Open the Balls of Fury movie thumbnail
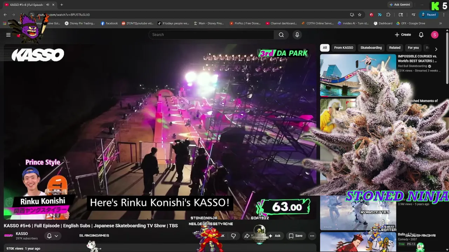This screenshot has height=252, width=449. pos(358,242)
